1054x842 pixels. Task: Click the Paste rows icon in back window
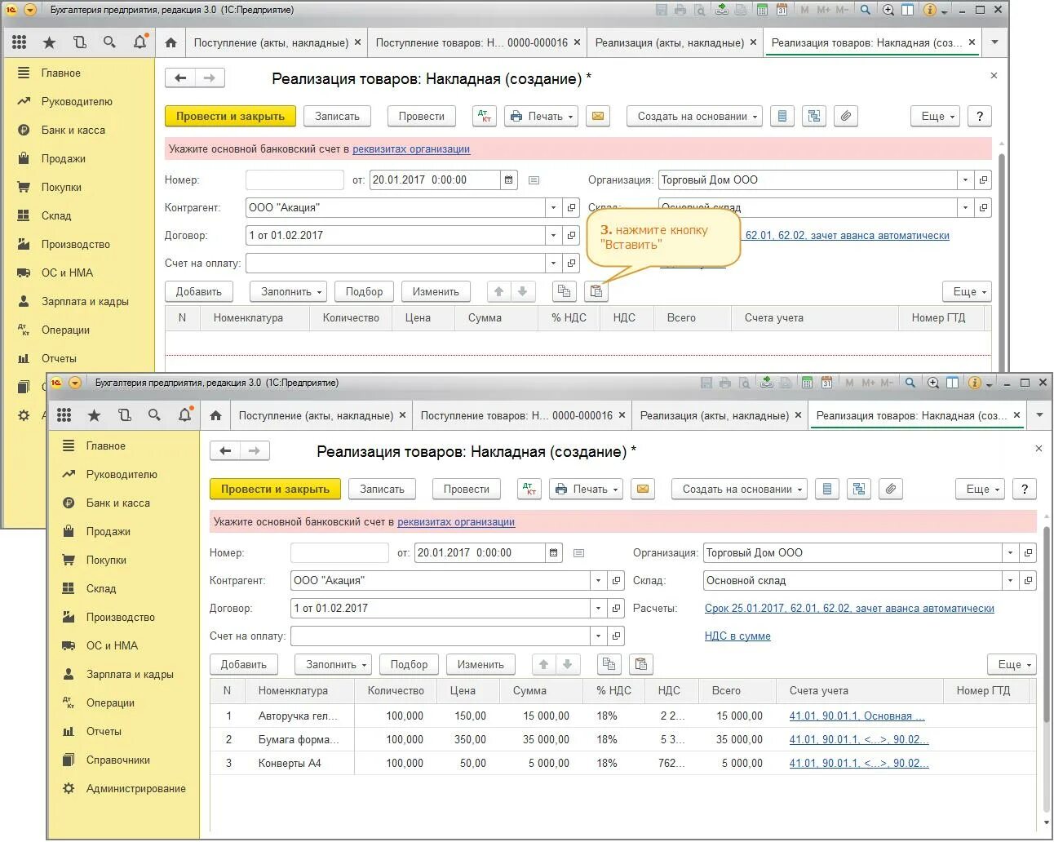[596, 291]
